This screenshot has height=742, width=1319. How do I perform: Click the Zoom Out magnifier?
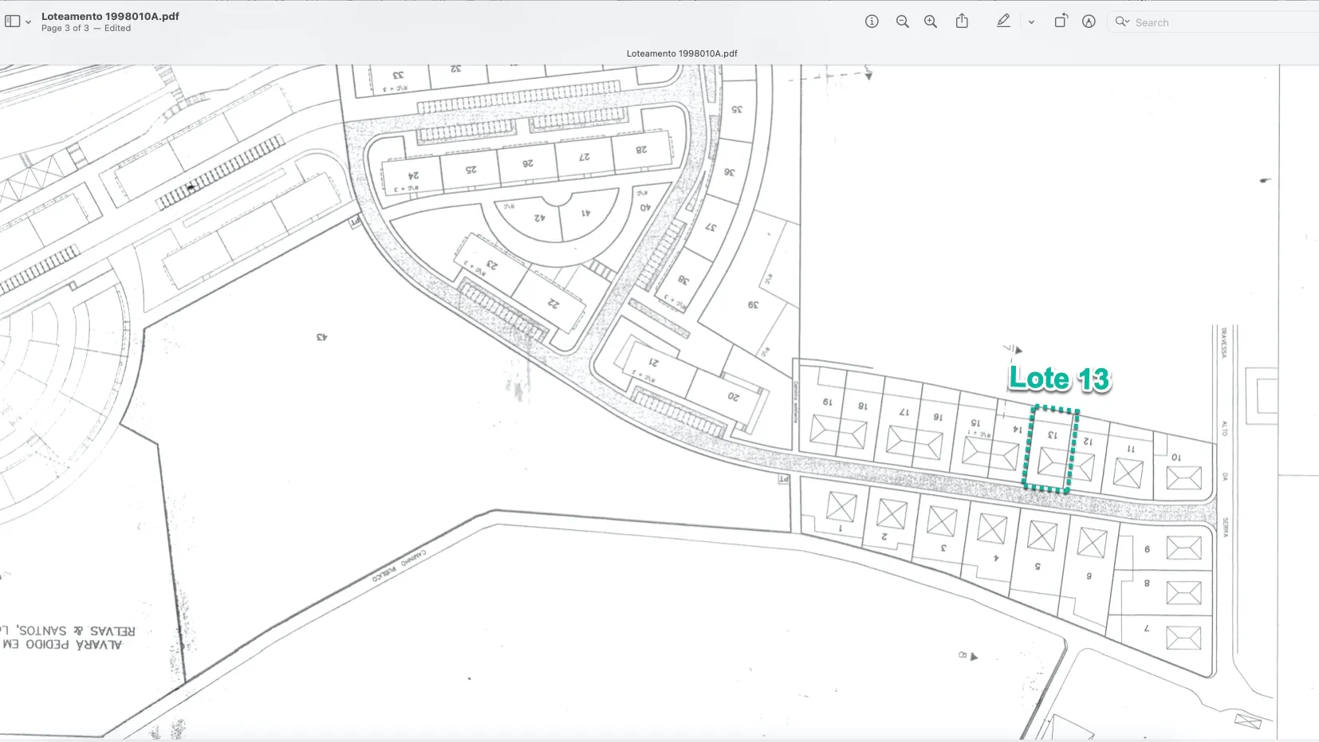tap(902, 22)
